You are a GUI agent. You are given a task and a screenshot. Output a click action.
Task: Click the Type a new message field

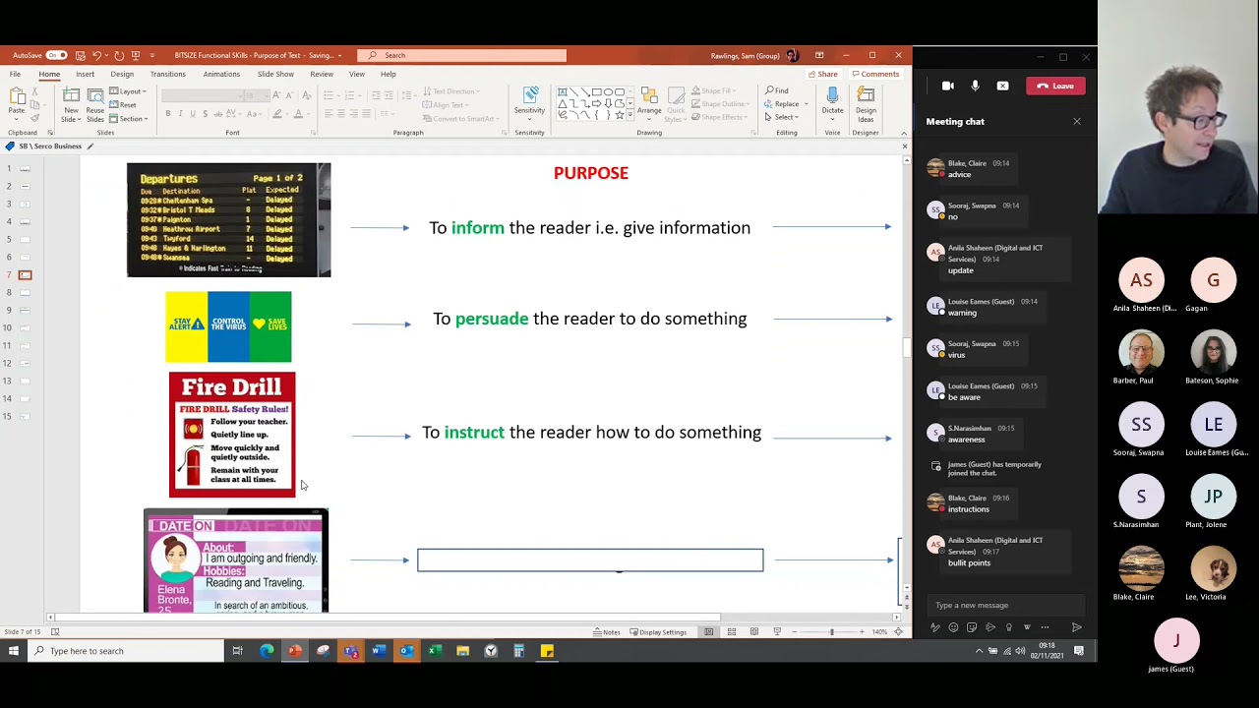pos(1005,605)
